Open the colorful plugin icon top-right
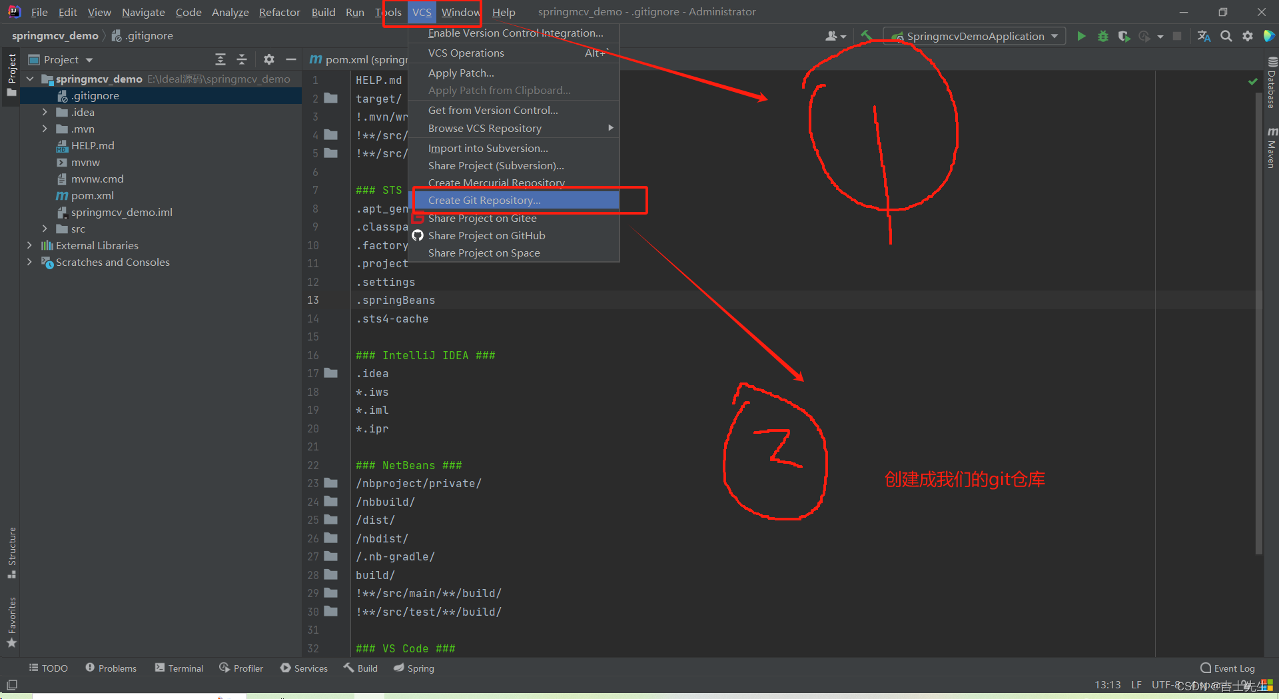Screen dimensions: 1279x699 point(1269,36)
